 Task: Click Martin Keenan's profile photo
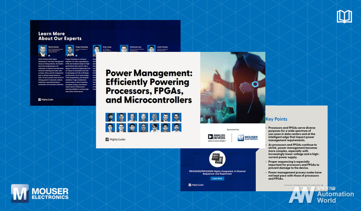tap(43, 50)
